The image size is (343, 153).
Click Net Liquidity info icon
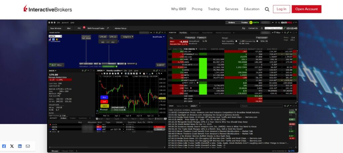pos(236,41)
